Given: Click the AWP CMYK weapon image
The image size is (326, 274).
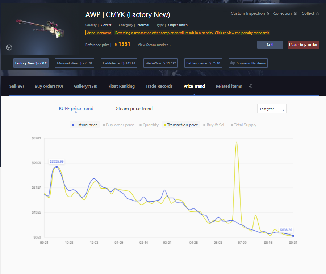Looking at the screenshot, I should pos(41,29).
